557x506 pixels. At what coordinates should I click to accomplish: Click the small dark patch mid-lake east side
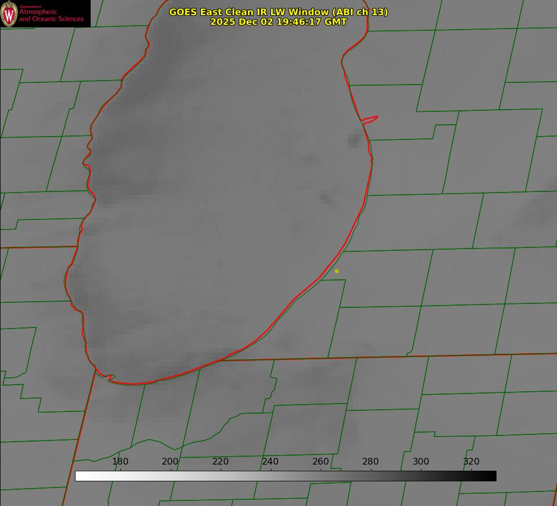[x=325, y=198]
